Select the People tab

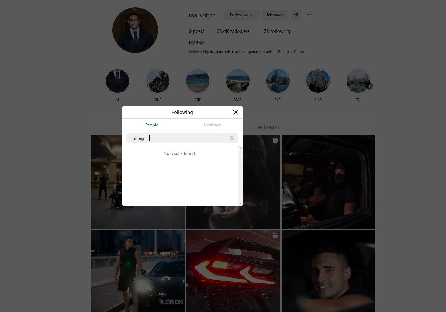point(152,125)
